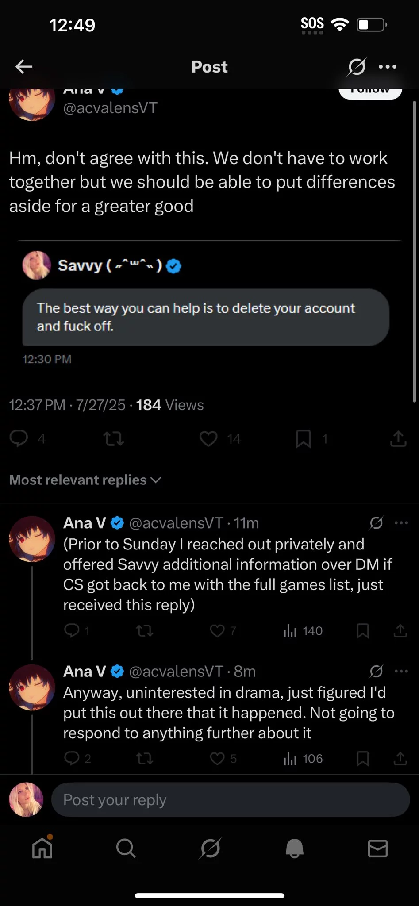Open the Messages envelope tab

click(378, 848)
